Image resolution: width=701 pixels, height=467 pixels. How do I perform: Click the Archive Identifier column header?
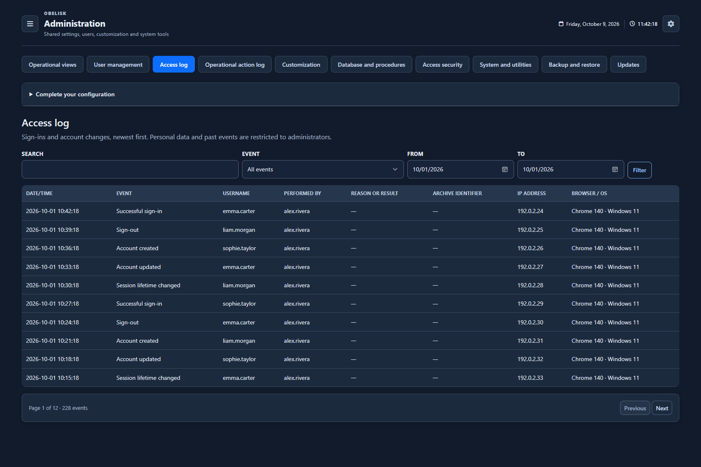point(457,193)
